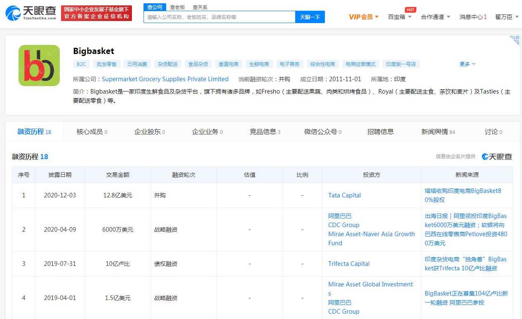Image resolution: width=522 pixels, height=319 pixels.
Task: Expand the 合作通道 menu
Action: coord(435,17)
